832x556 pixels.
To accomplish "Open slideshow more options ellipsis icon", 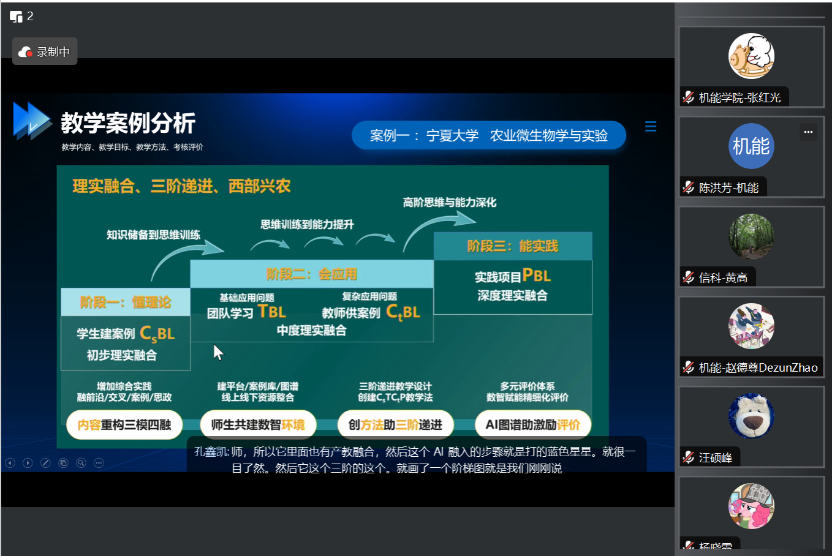I will [x=99, y=463].
